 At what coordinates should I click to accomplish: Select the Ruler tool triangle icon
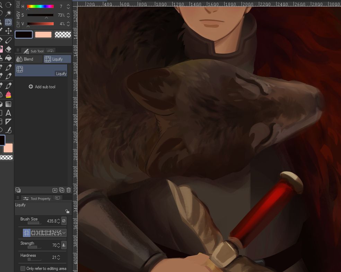[8, 121]
